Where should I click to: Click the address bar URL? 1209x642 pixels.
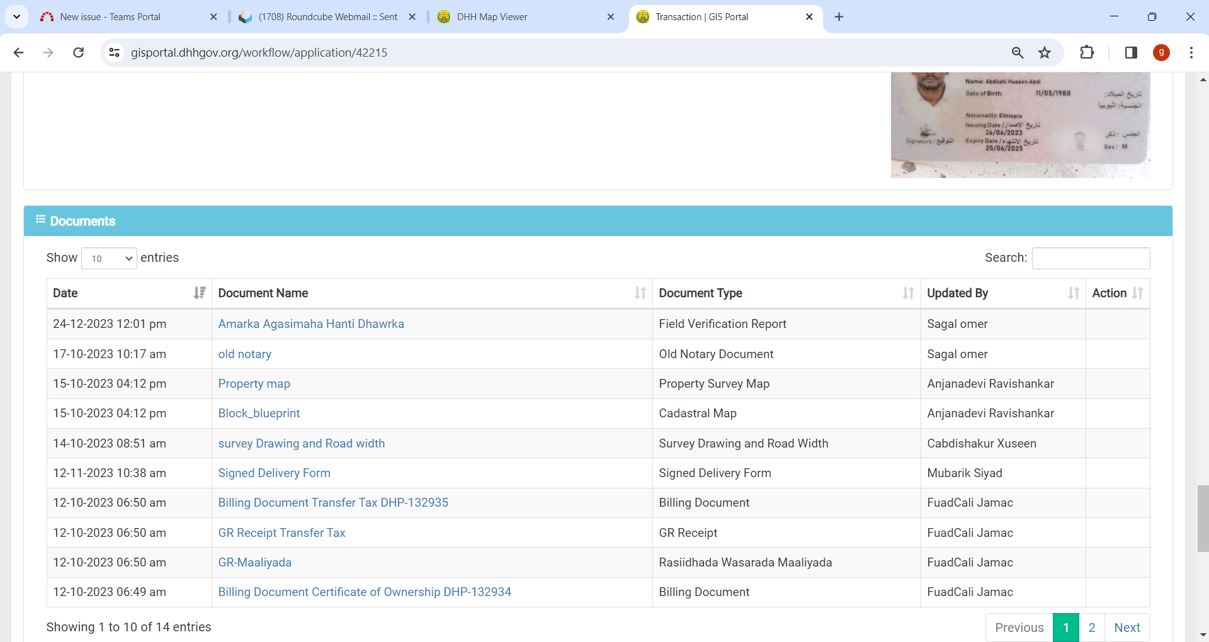point(259,52)
